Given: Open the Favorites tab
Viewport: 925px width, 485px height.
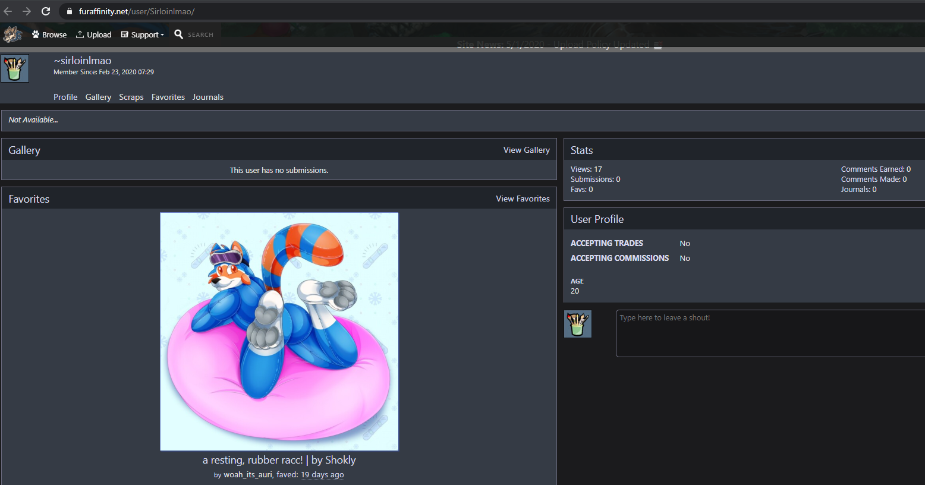Looking at the screenshot, I should [x=168, y=97].
